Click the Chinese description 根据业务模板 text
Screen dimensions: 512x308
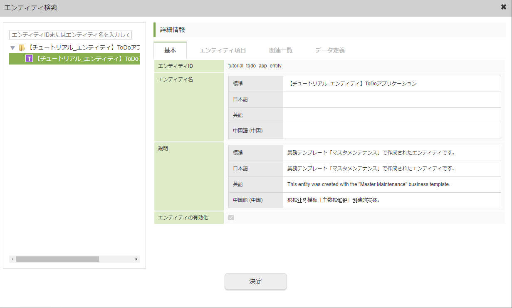point(334,200)
